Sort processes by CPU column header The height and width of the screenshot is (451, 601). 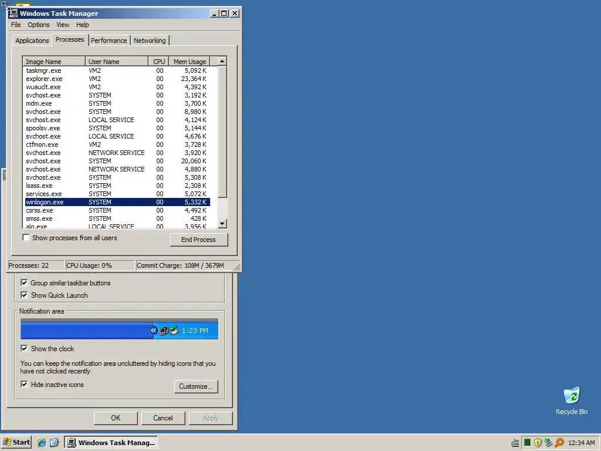click(x=159, y=62)
